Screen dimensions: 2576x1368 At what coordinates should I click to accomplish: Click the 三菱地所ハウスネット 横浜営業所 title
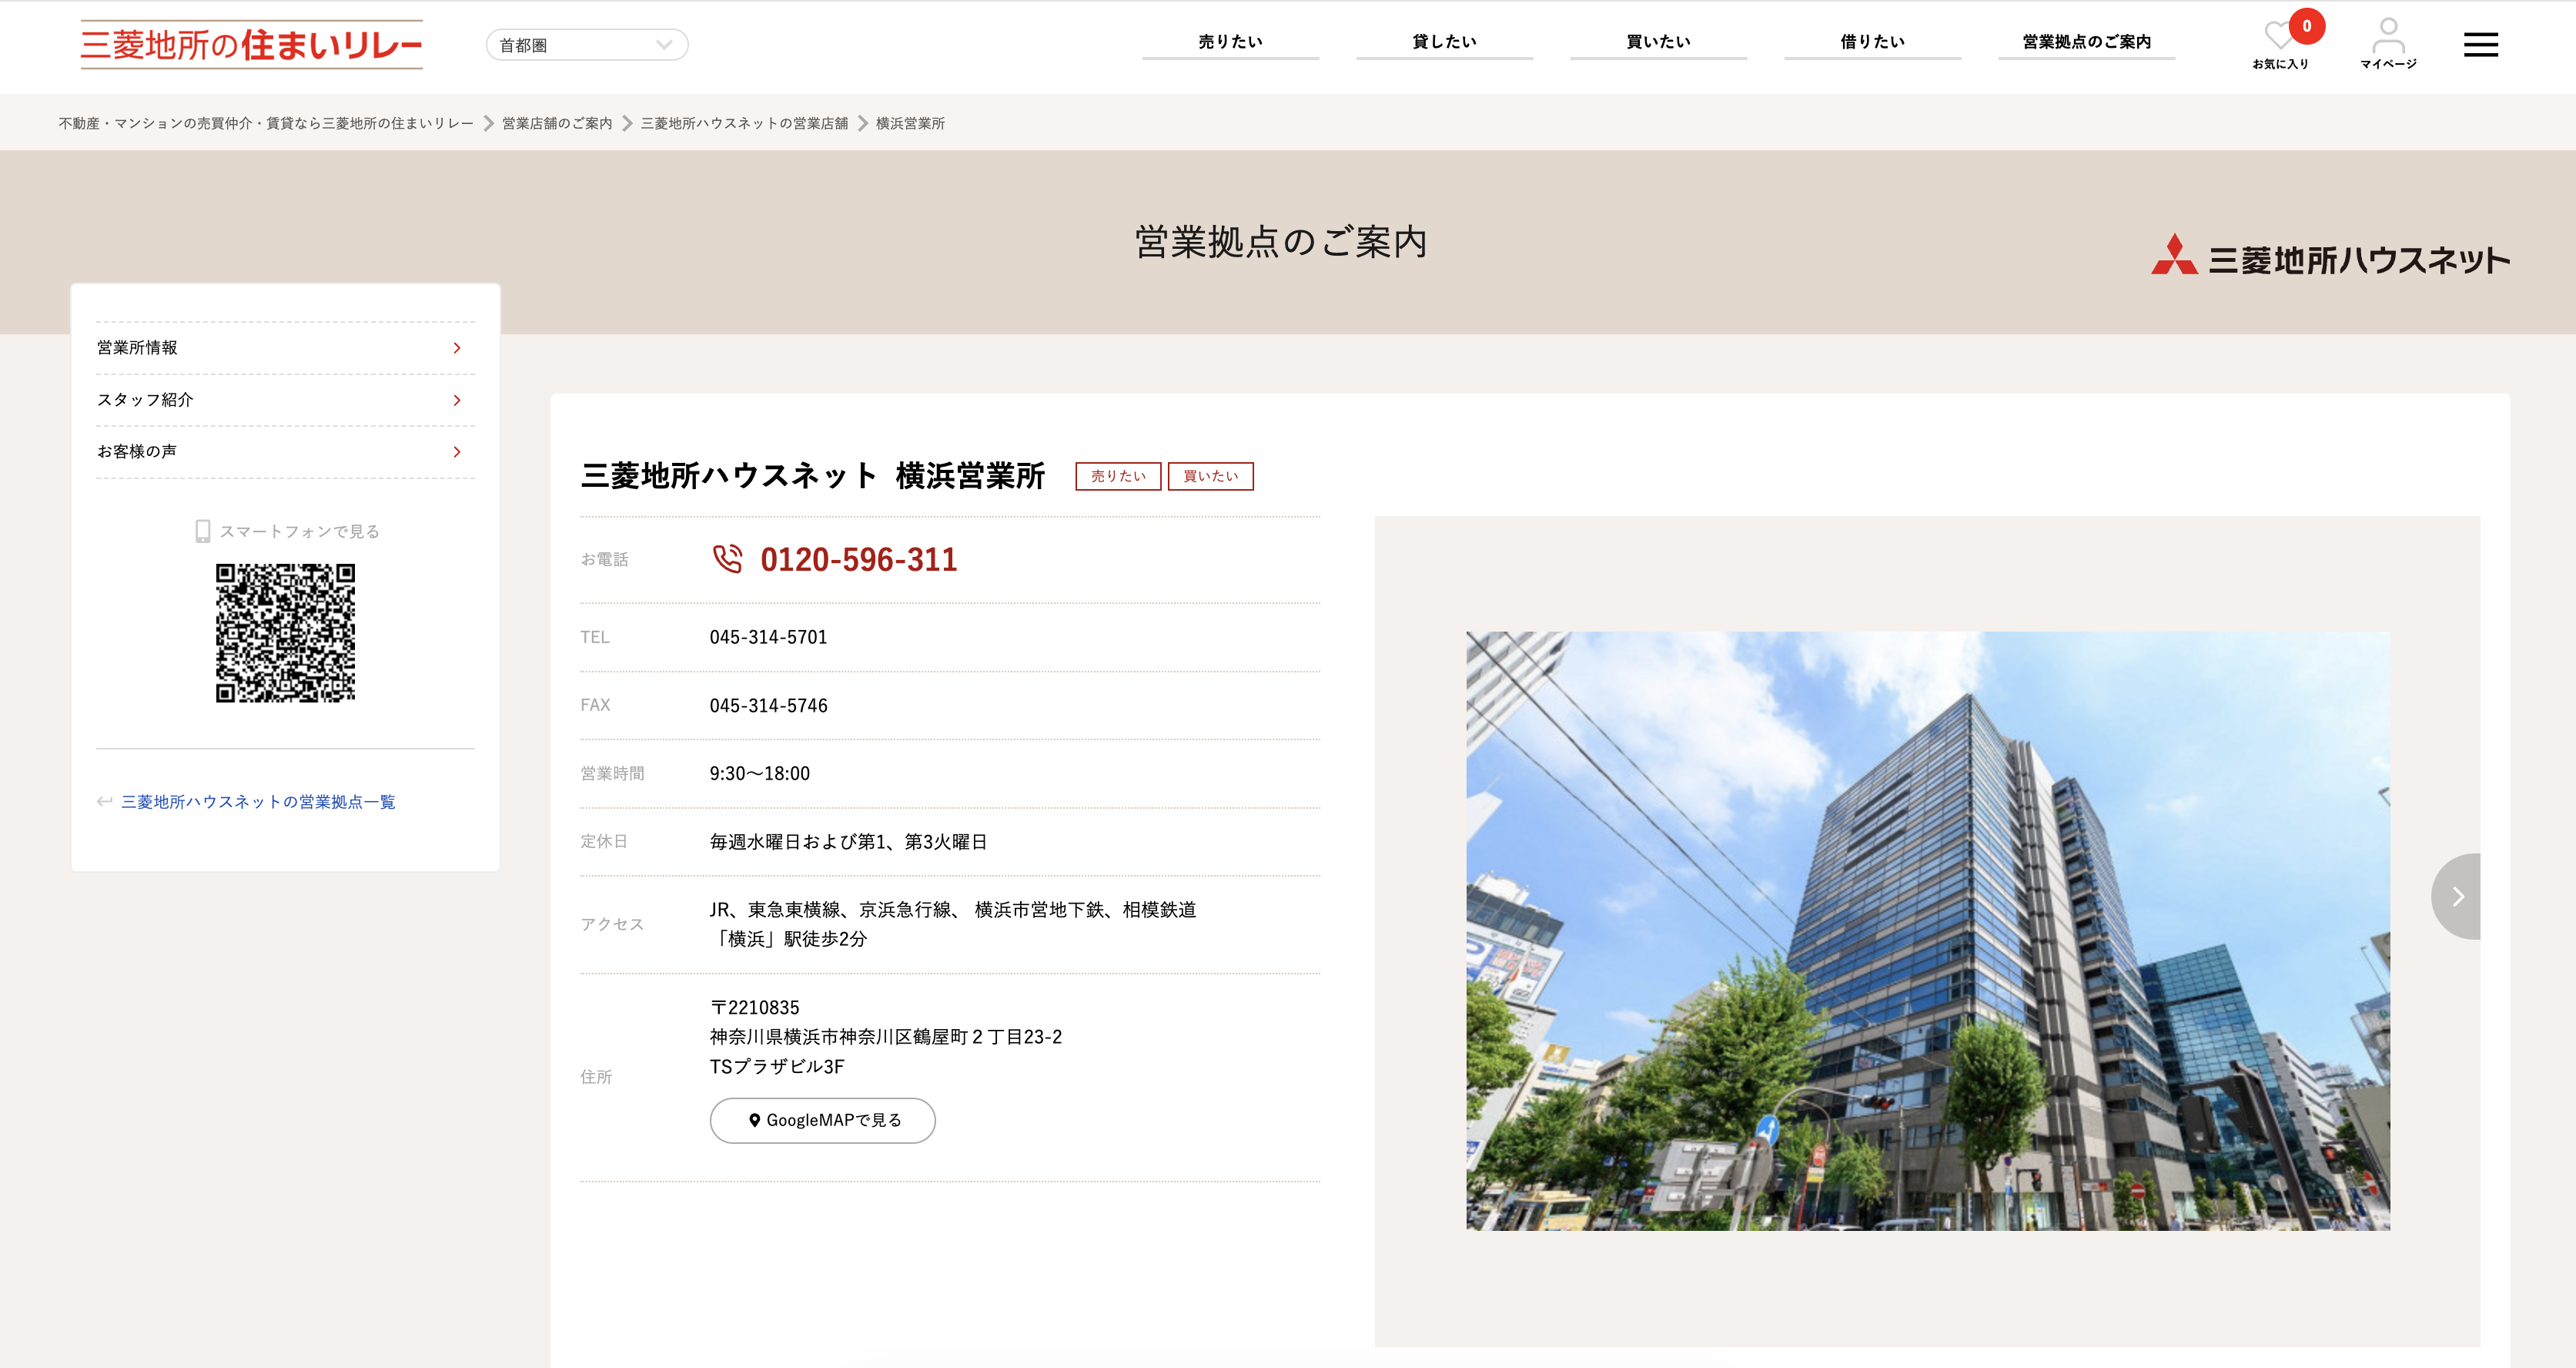812,475
